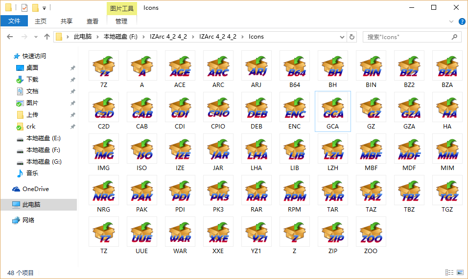Click the search Icons input field
Image resolution: width=468 pixels, height=279 pixels.
tap(409, 37)
